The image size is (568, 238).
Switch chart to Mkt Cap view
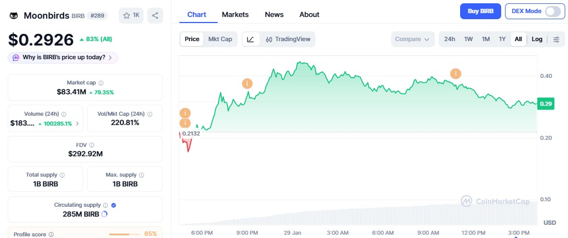coord(220,39)
